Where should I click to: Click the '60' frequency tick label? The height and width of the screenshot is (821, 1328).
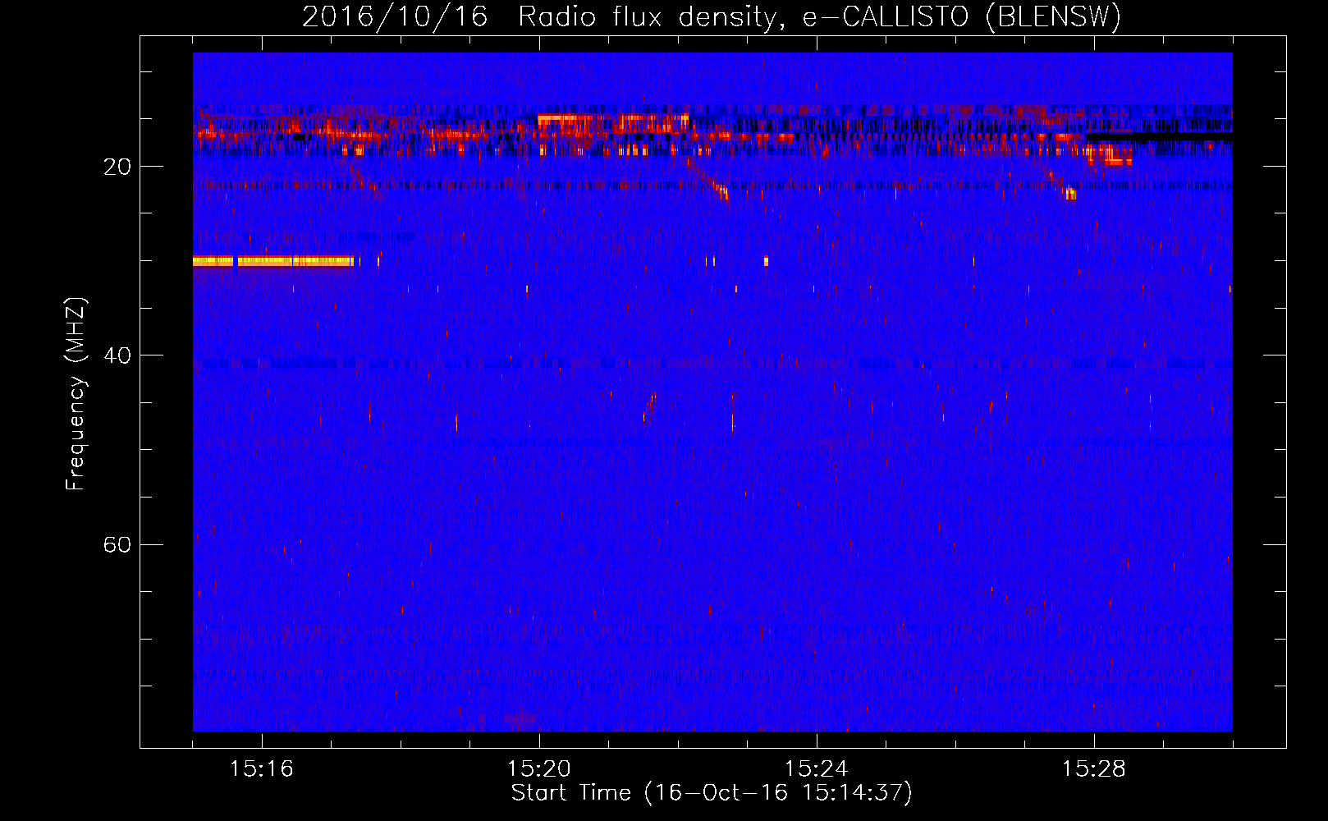click(x=117, y=544)
